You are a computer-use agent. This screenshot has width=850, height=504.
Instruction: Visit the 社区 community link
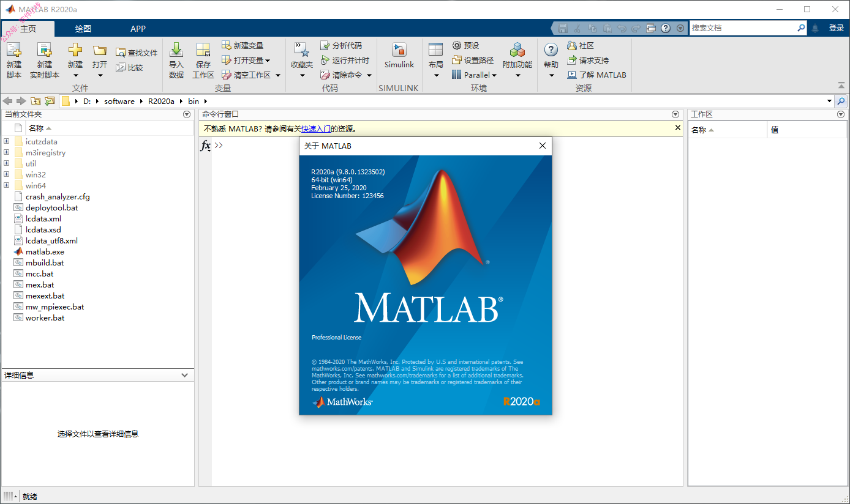(x=581, y=46)
